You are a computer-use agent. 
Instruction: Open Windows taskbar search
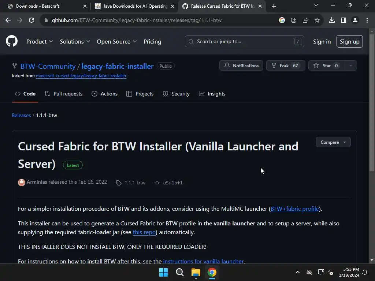179,272
